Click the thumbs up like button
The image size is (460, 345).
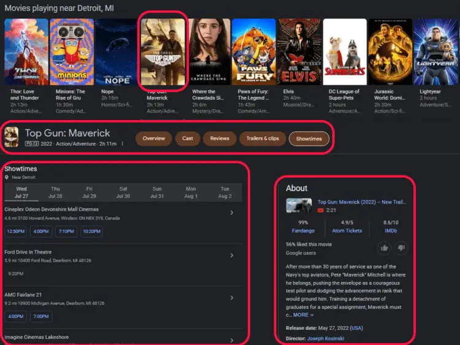(385, 248)
